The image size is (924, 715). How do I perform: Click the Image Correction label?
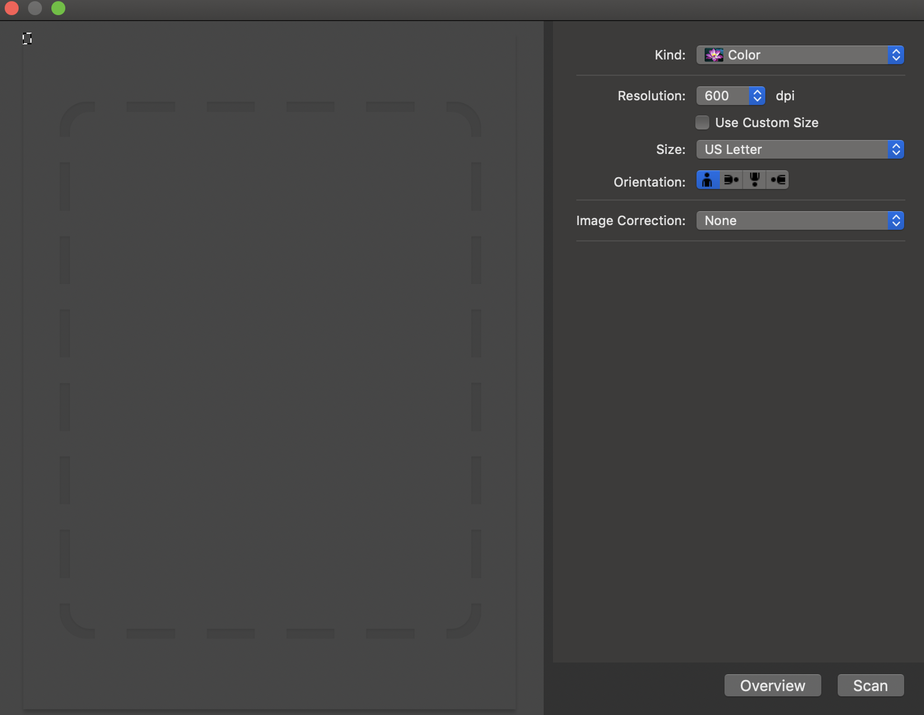click(631, 220)
